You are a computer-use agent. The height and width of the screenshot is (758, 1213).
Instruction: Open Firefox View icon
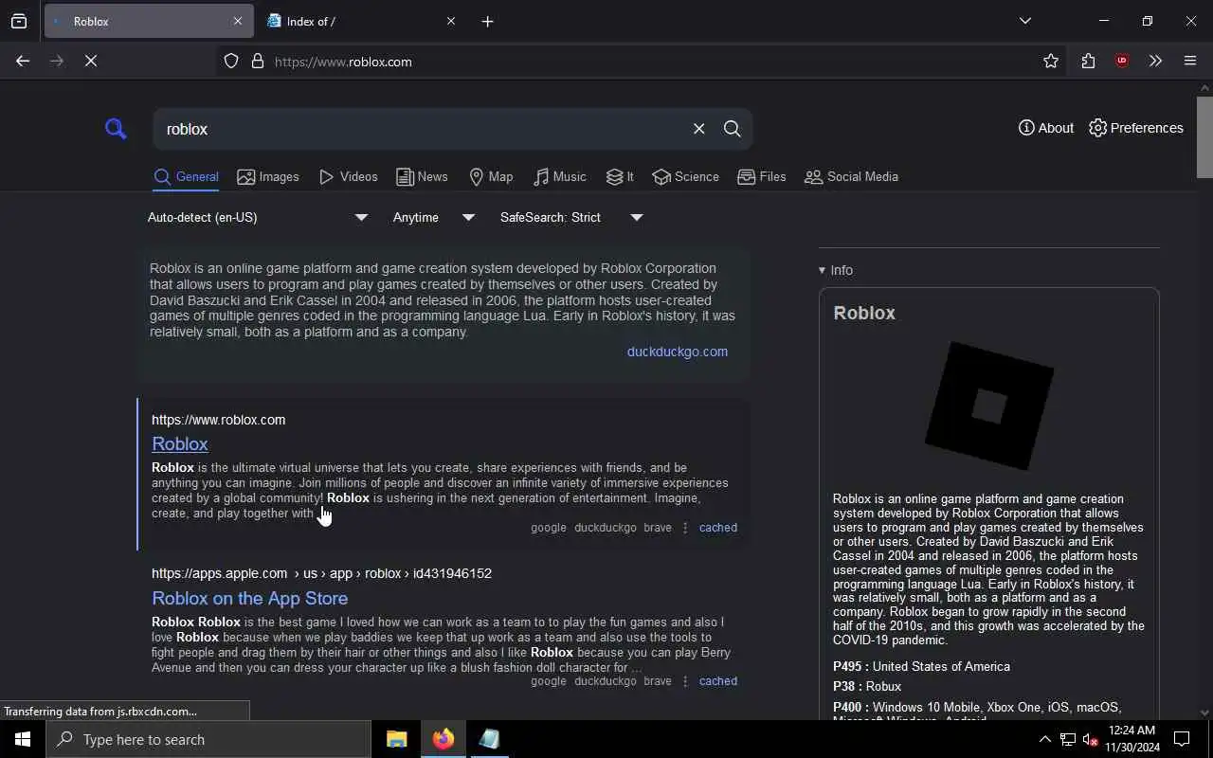[x=19, y=21]
